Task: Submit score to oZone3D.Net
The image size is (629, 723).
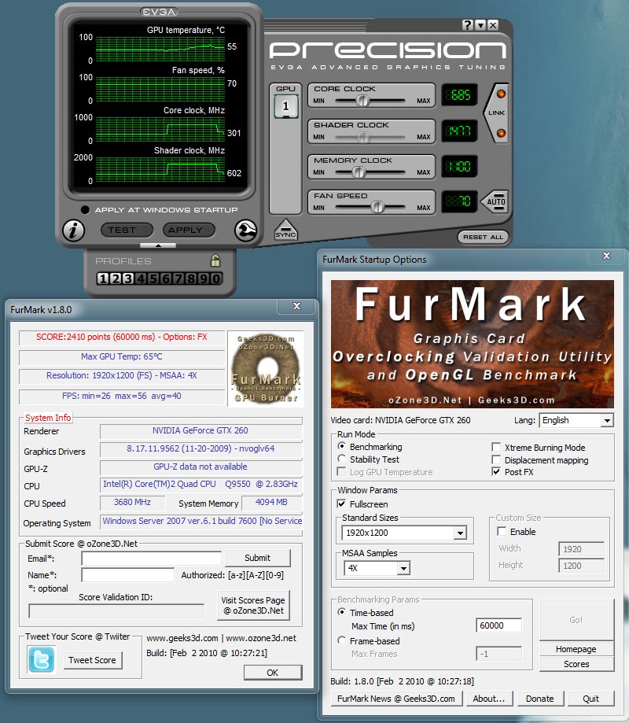Action: click(258, 558)
